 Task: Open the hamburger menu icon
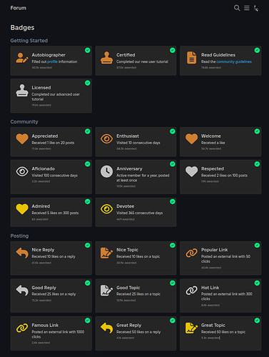click(247, 8)
